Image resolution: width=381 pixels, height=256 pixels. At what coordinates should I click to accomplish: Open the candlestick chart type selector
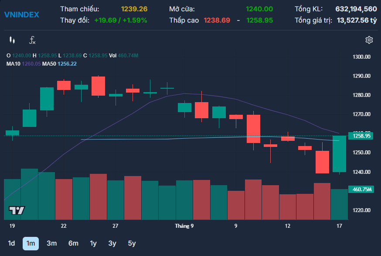tap(12, 40)
